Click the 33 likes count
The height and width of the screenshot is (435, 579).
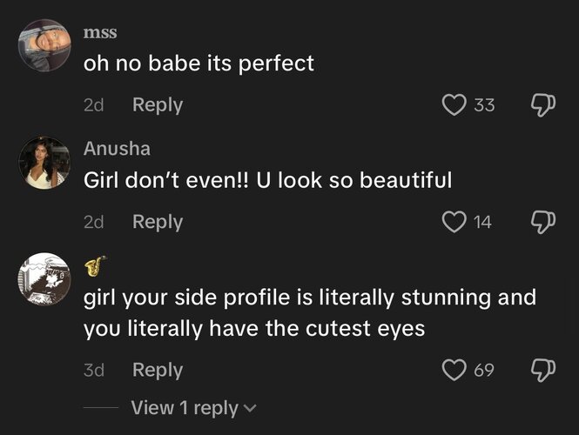pos(484,105)
